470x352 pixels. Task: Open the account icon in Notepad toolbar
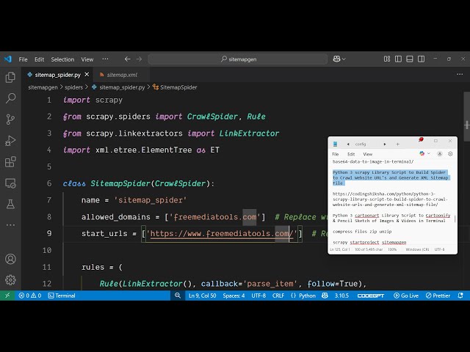coord(440,154)
